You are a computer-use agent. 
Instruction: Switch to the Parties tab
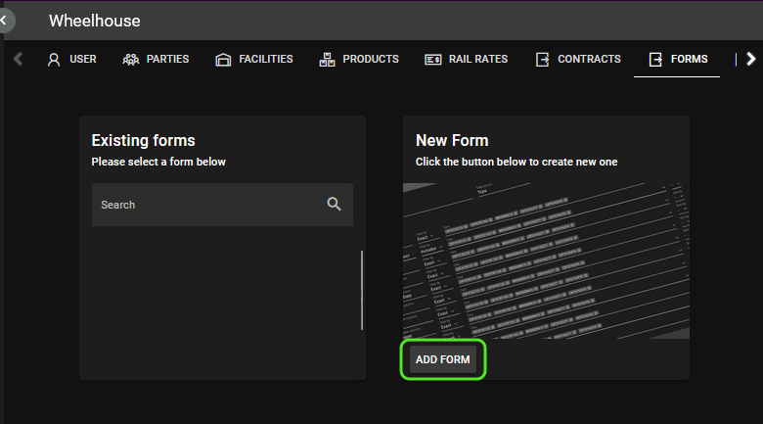(156, 60)
